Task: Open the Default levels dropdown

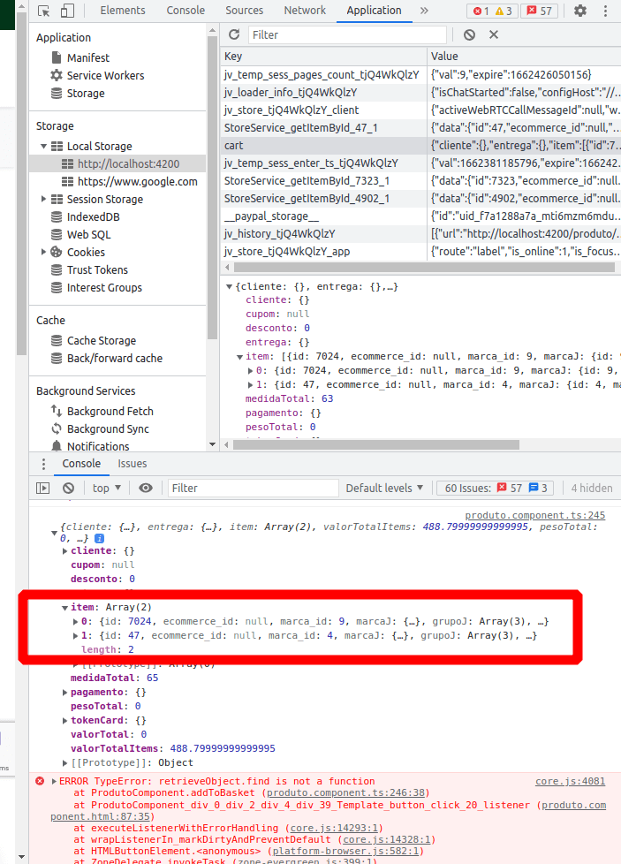Action: 384,489
